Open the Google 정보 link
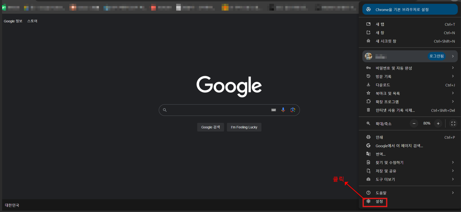This screenshot has height=212, width=461. tap(13, 21)
